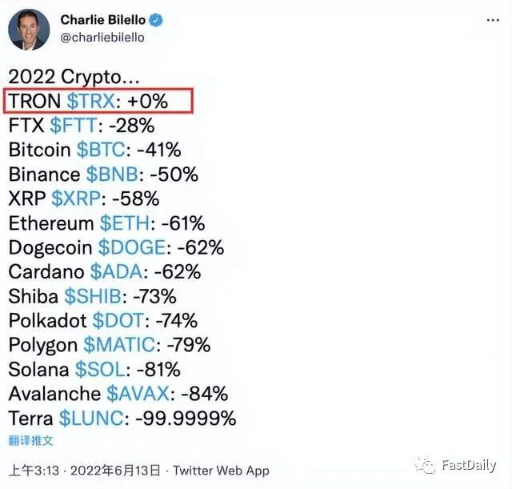Open the $LUNC cashtag

pyautogui.click(x=91, y=419)
